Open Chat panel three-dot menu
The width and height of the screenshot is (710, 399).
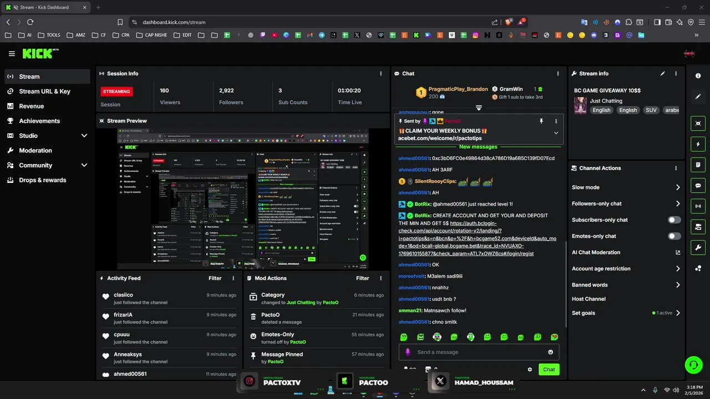click(558, 73)
